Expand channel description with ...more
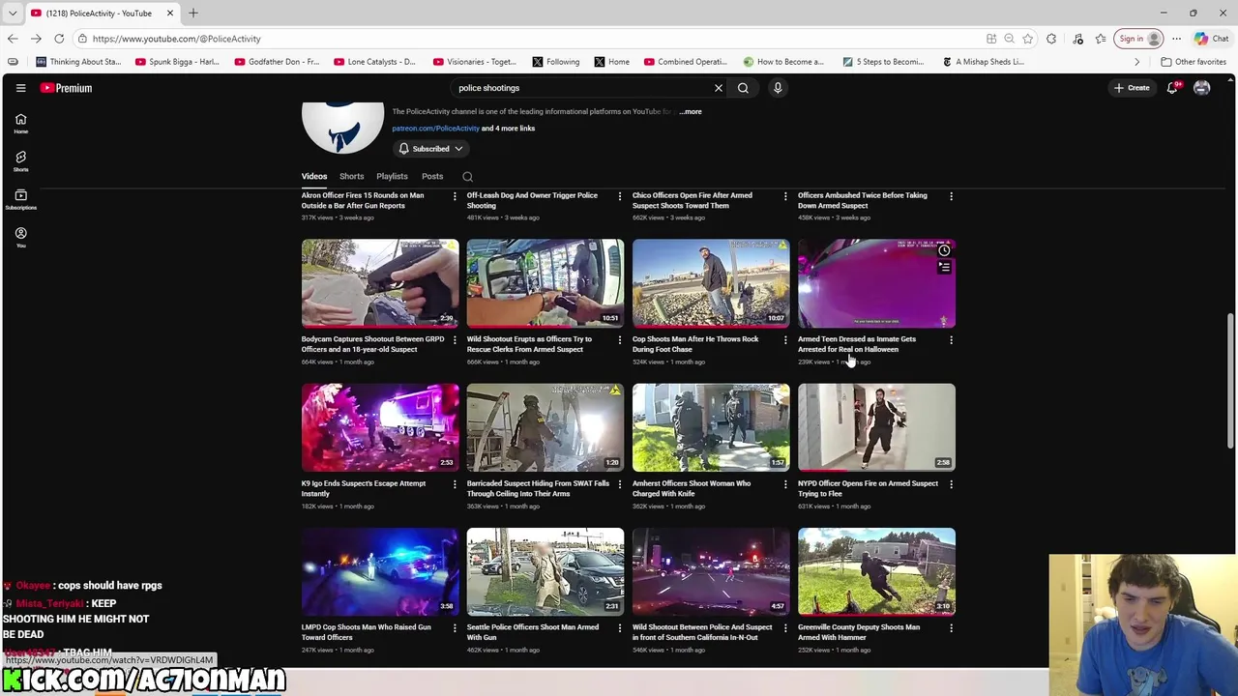The height and width of the screenshot is (696, 1238). point(691,111)
